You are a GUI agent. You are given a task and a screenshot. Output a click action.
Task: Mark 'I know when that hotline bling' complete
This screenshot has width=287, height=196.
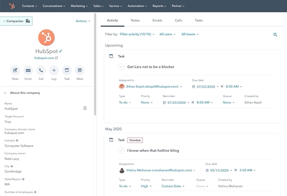[121, 150]
